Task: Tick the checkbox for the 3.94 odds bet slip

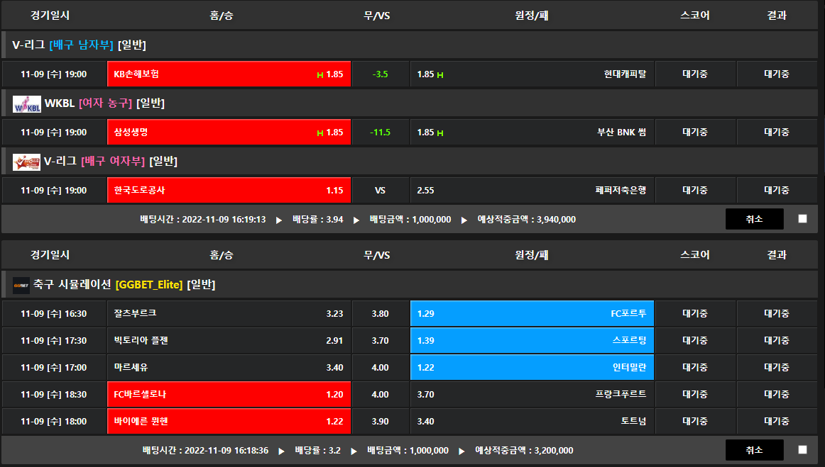Action: 802,219
